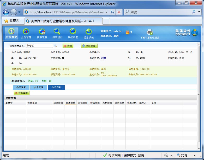Click the birthday cake reminder icon
Image resolution: width=204 pixels, height=160 pixels.
coord(127,32)
